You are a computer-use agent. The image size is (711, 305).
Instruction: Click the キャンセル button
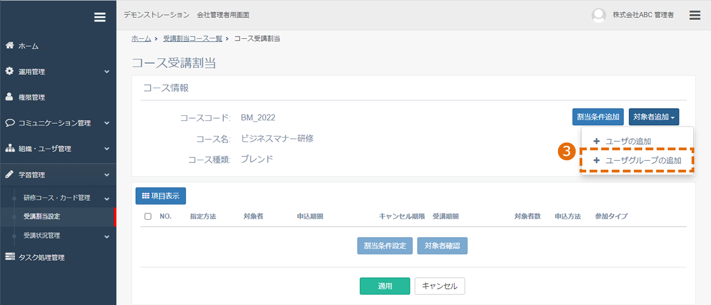[440, 286]
